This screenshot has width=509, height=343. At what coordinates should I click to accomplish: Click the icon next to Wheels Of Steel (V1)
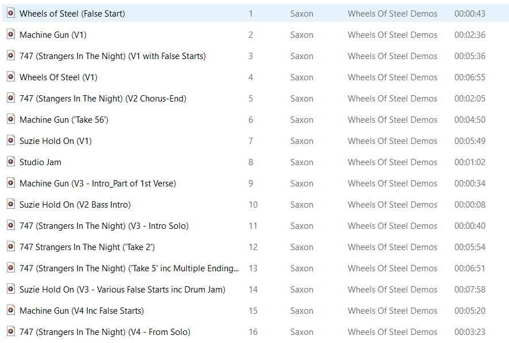tap(10, 77)
